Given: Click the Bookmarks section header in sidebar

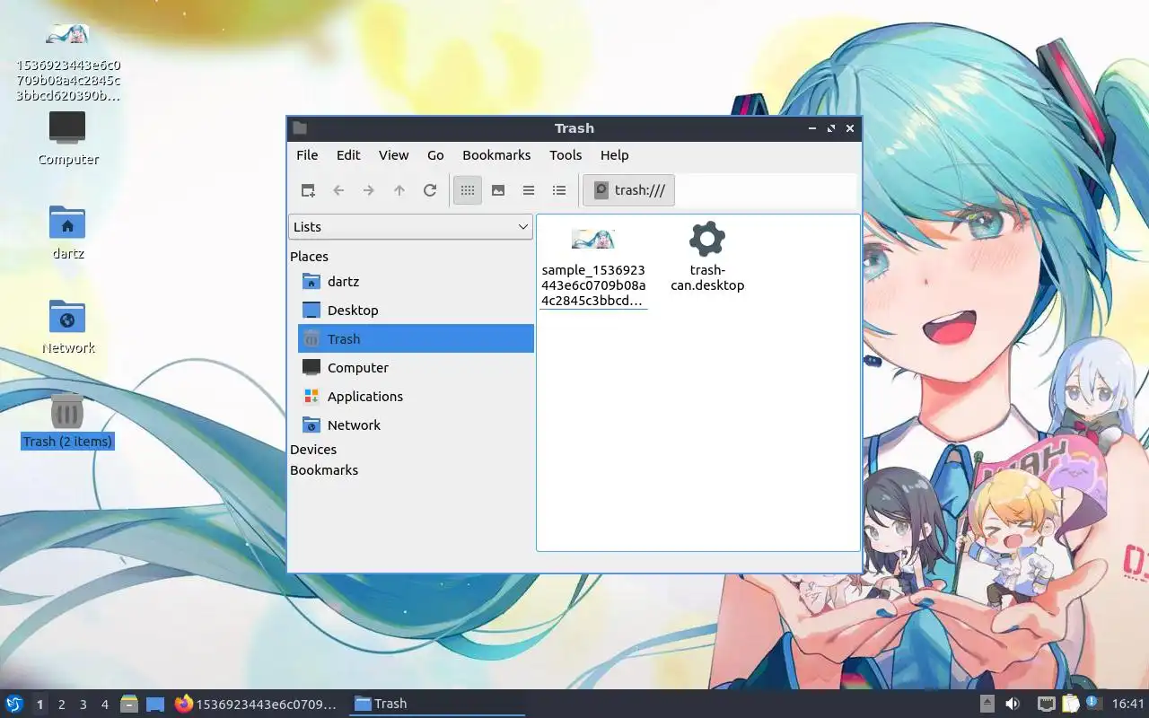Looking at the screenshot, I should point(324,470).
